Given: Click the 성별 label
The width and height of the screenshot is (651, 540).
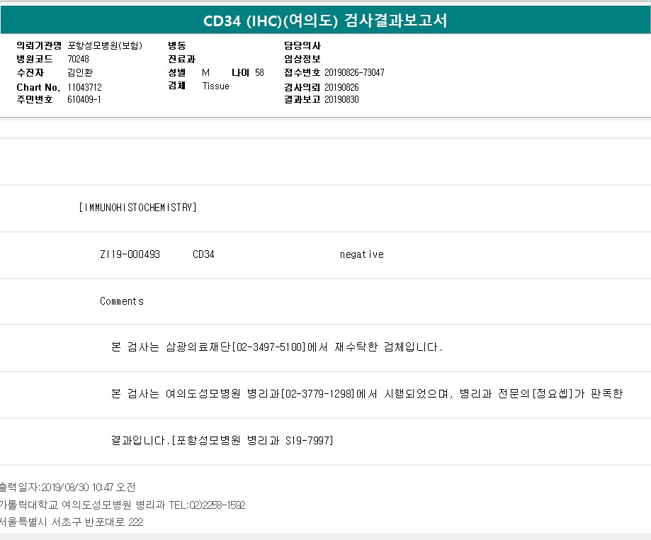Looking at the screenshot, I should tap(177, 73).
